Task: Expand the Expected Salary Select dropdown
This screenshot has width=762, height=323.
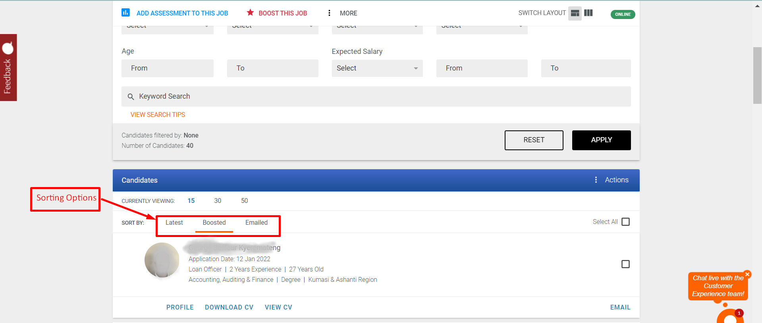Action: 377,68
